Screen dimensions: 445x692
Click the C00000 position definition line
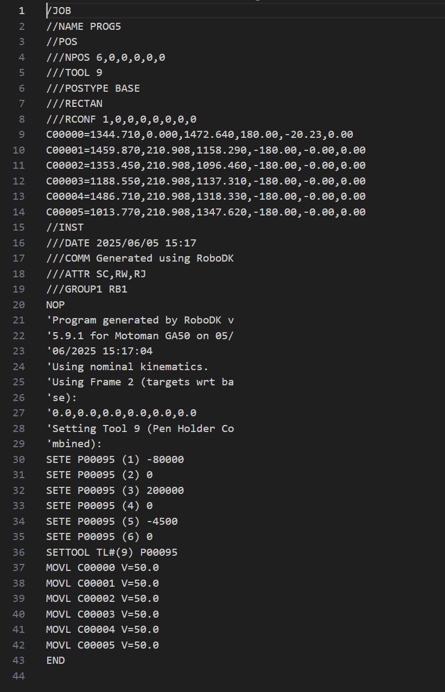point(199,135)
